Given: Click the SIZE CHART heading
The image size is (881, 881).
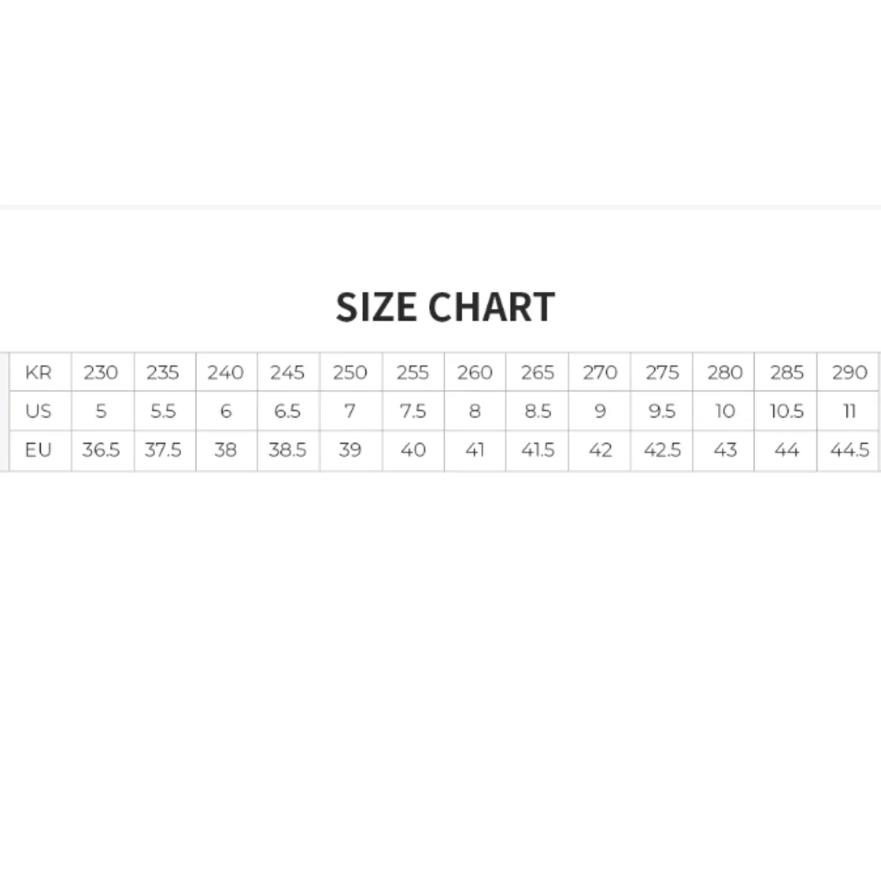Looking at the screenshot, I should pyautogui.click(x=445, y=307).
